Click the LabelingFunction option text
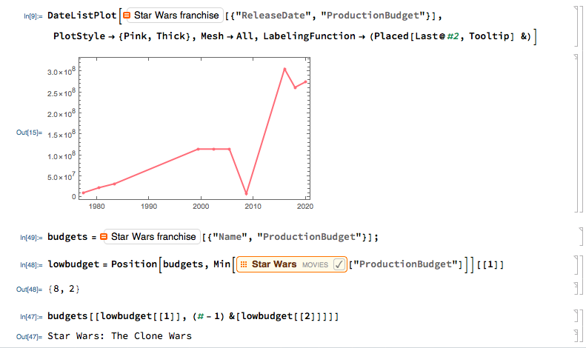This screenshot has height=348, width=586. point(309,36)
